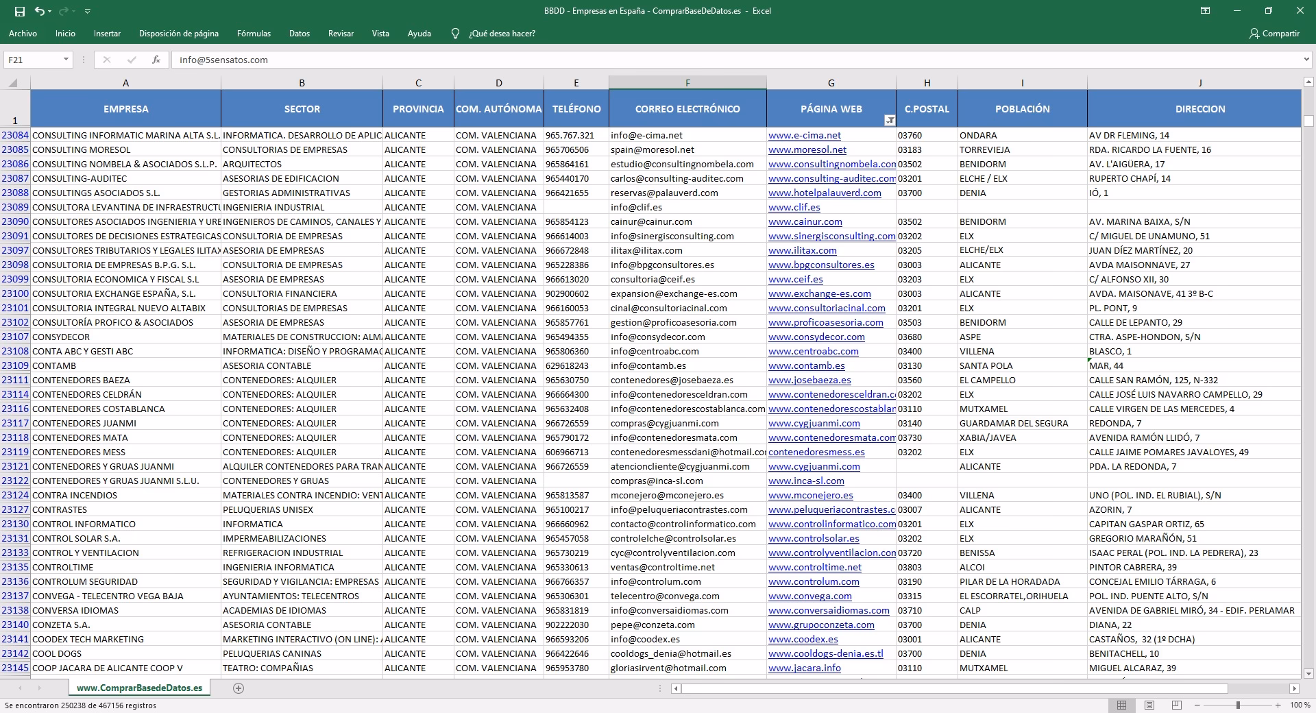Image resolution: width=1316 pixels, height=713 pixels.
Task: Open the Fórmulas ribbon tab
Action: coord(254,34)
